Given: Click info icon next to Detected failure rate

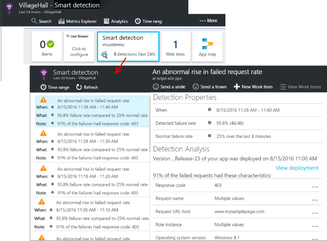Looking at the screenshot, I should click(210, 123).
